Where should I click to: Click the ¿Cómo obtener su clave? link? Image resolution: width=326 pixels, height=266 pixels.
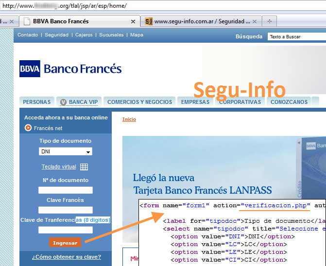pos(67,257)
